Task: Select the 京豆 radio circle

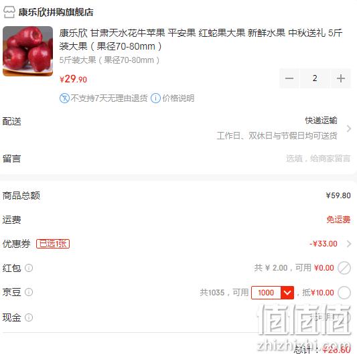Action: (x=344, y=293)
